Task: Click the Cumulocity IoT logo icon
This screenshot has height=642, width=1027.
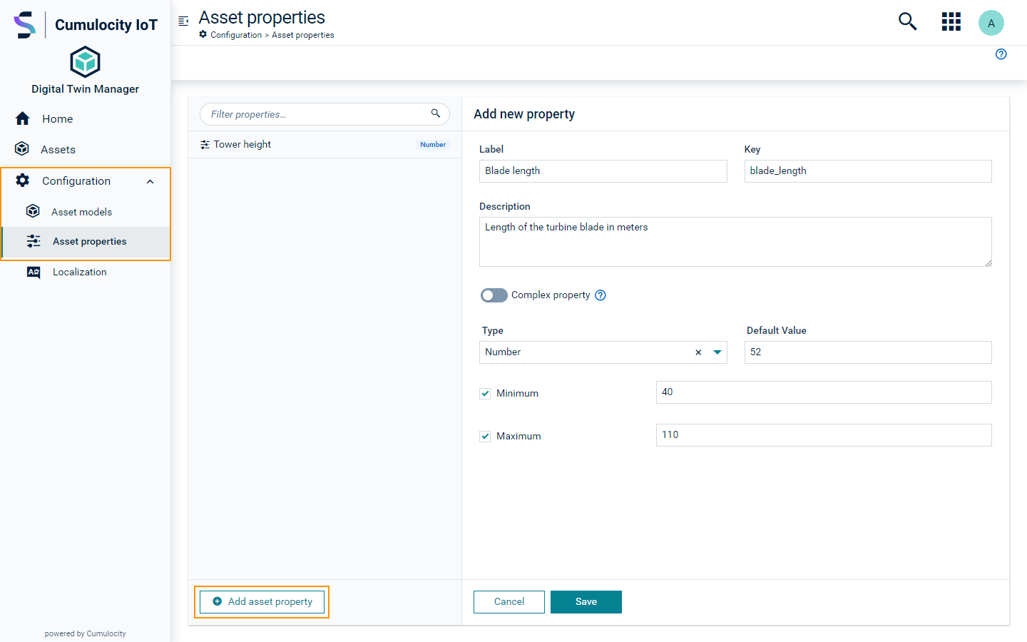Action: pos(24,25)
